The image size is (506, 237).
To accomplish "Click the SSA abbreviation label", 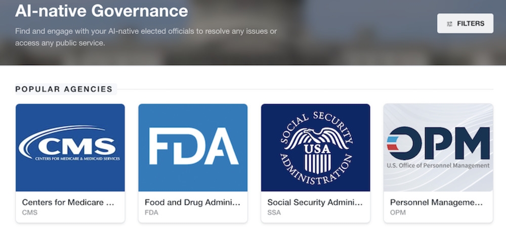I will click(x=274, y=212).
